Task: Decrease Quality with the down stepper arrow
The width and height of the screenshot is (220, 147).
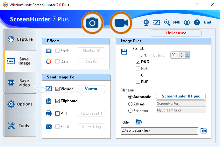Action: click(182, 57)
